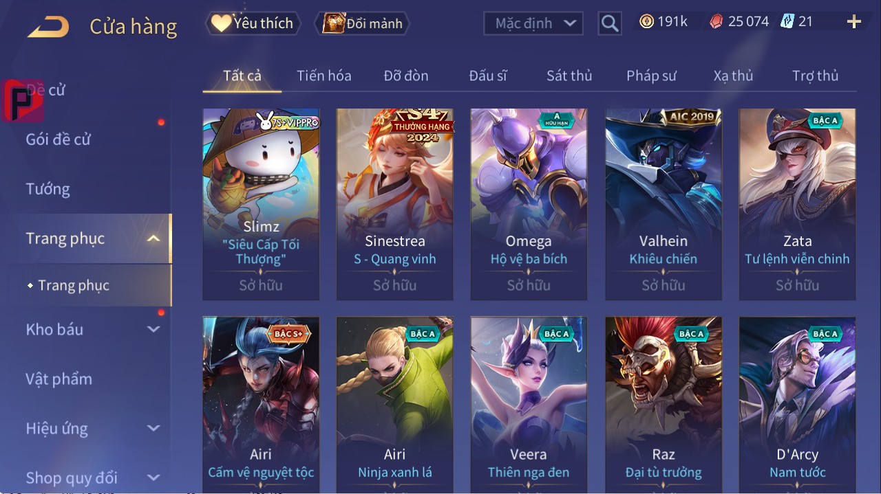Expand the Shop quy đổi section
This screenshot has width=881, height=494.
[153, 478]
